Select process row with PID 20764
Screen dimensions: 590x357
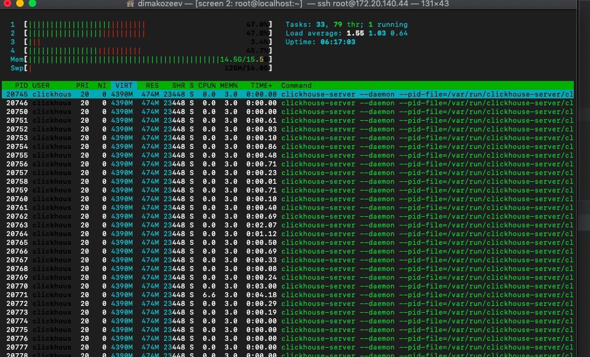pos(288,234)
